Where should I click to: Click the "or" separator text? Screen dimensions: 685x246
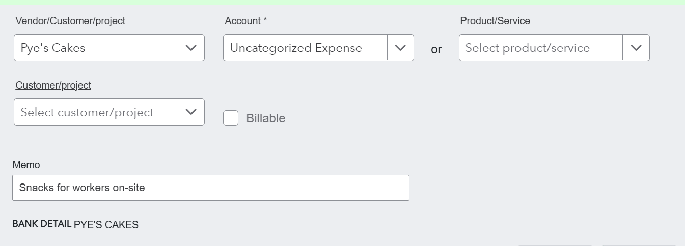[436, 49]
